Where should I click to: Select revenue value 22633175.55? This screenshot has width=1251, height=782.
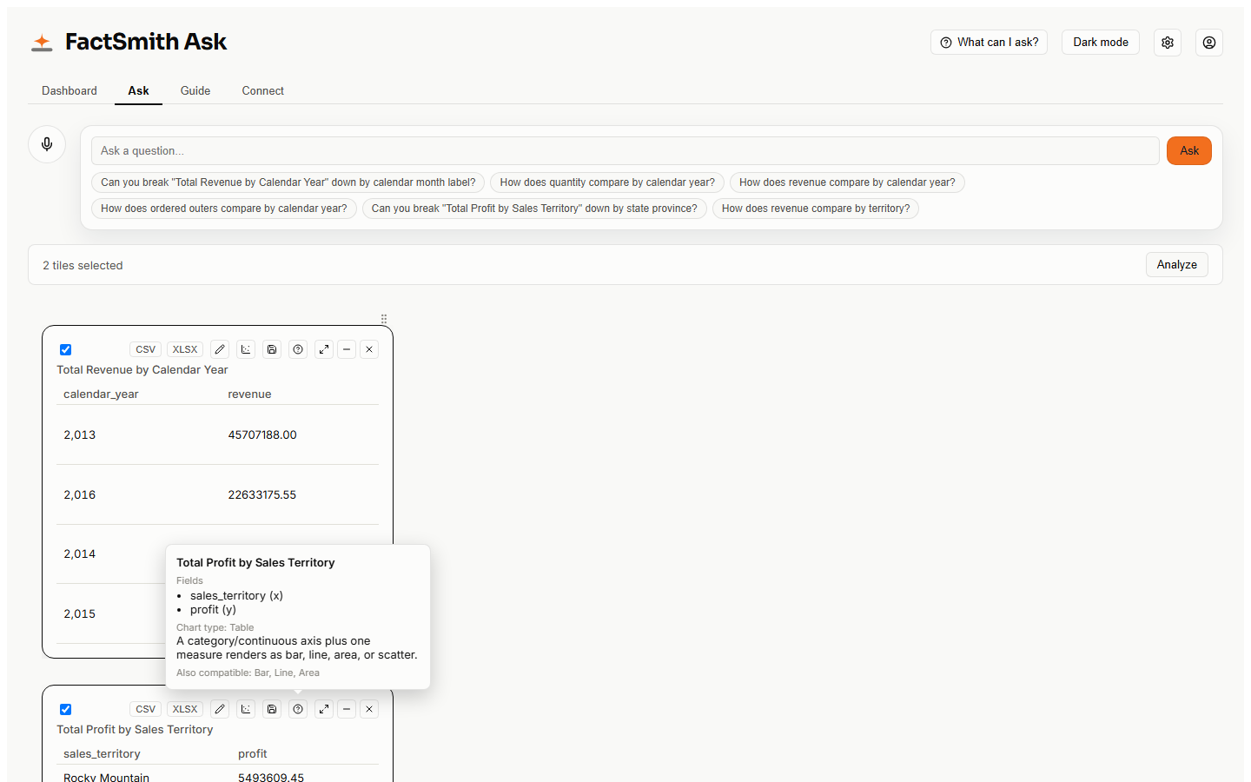coord(262,494)
